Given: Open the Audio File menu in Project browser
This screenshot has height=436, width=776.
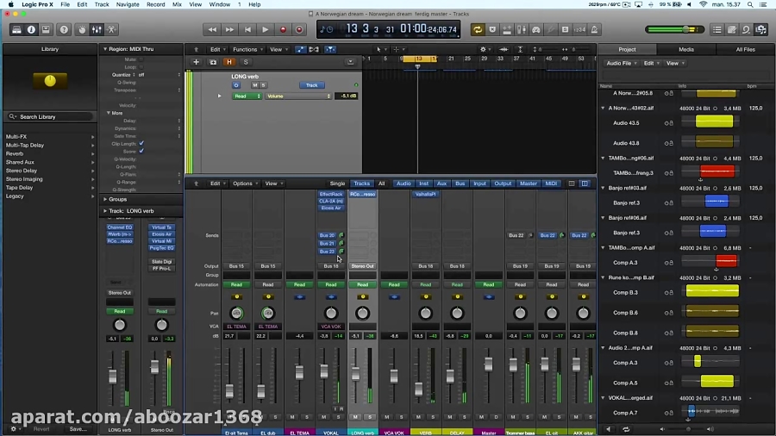Looking at the screenshot, I should tap(622, 63).
